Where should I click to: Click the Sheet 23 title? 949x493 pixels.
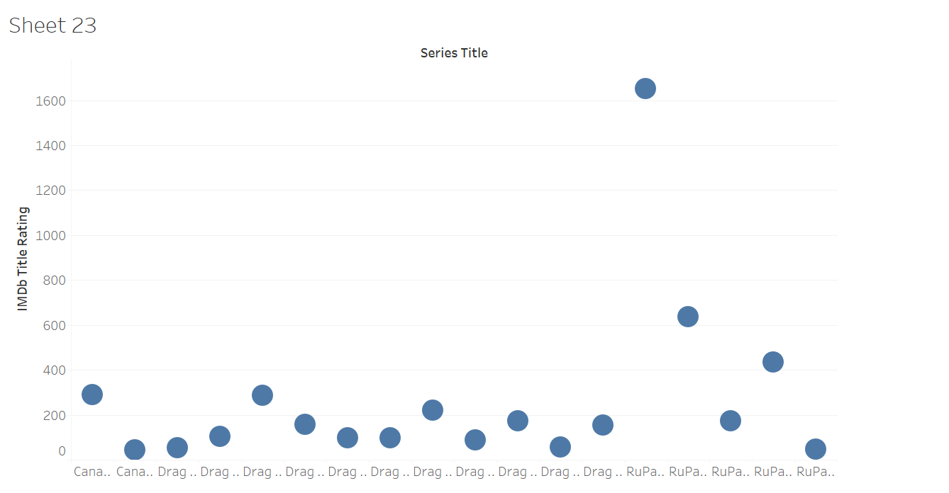pos(52,26)
